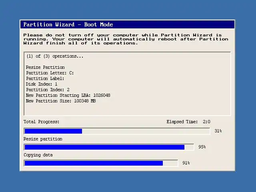
Task: Click the 91% copying data value
Action: point(186,163)
